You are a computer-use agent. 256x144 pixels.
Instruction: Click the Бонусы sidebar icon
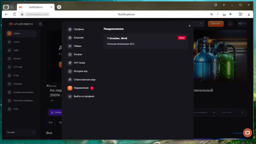[9, 59]
